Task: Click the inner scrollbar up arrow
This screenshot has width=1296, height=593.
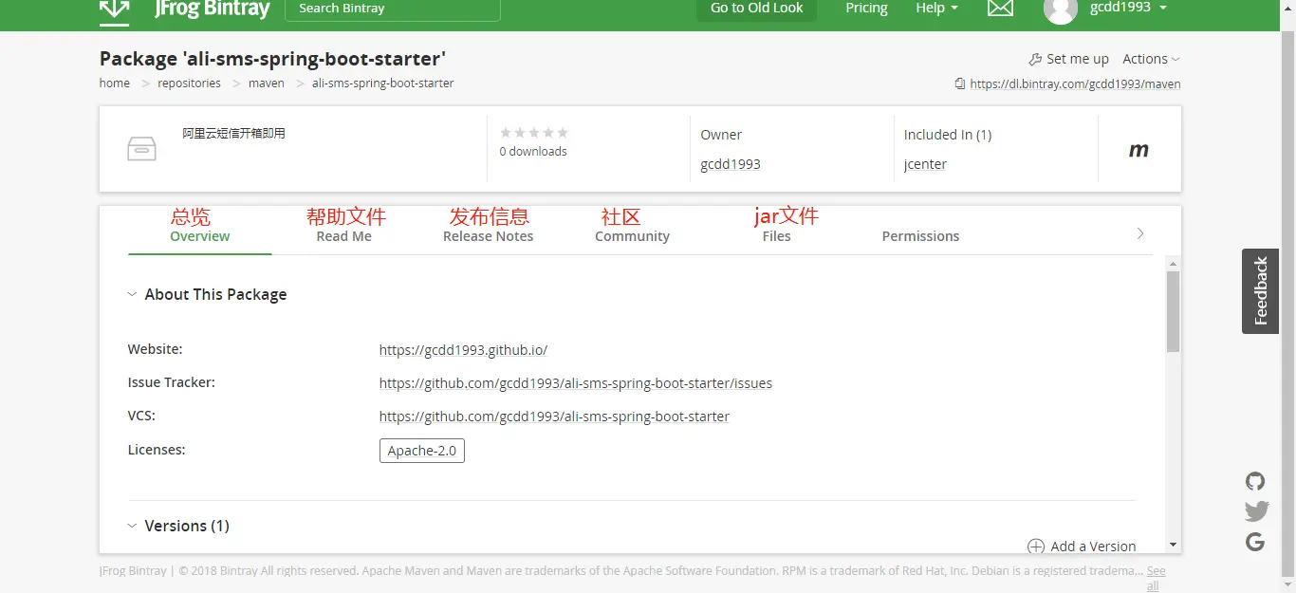Action: [1173, 263]
